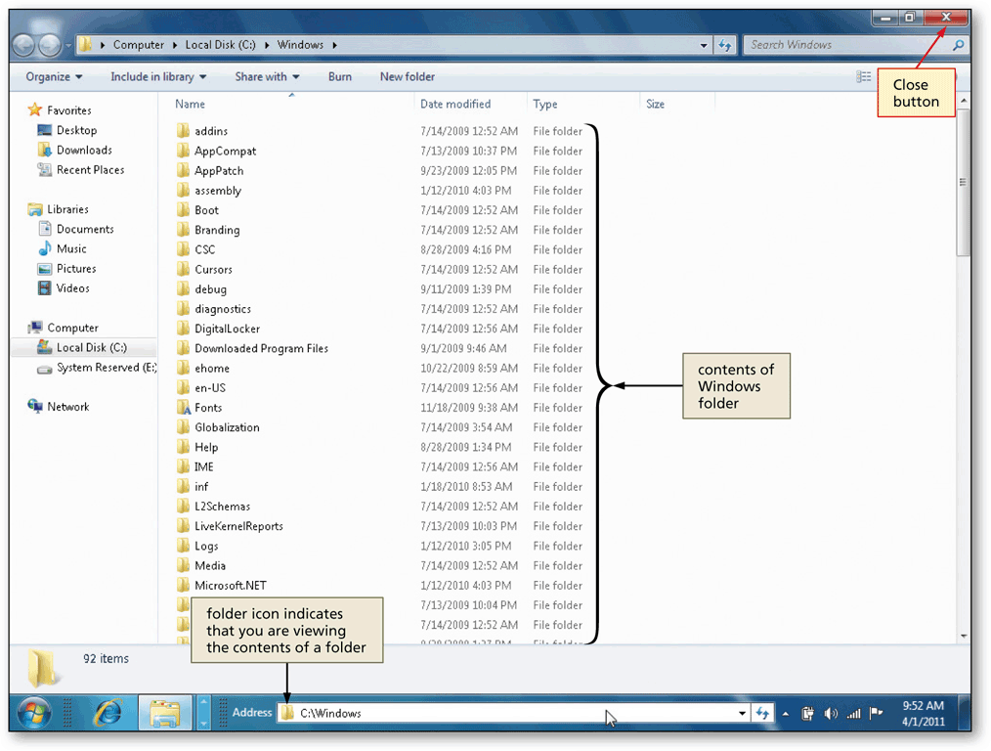Expand taskbar Address toolbar dropdown
991x751 pixels.
[742, 713]
